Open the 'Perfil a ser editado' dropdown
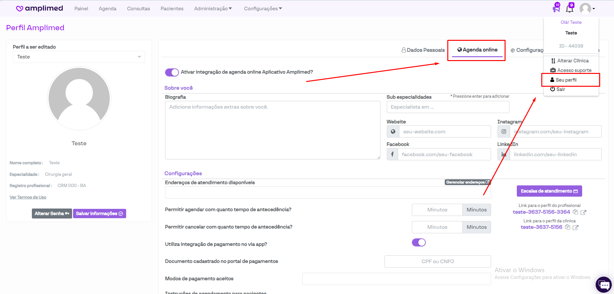Screen dimensions: 614x294 click(x=79, y=57)
